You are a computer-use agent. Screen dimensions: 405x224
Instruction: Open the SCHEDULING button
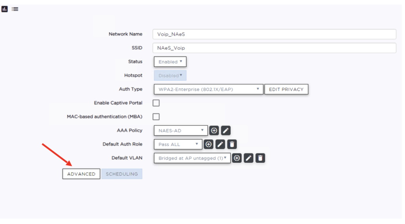pos(122,174)
